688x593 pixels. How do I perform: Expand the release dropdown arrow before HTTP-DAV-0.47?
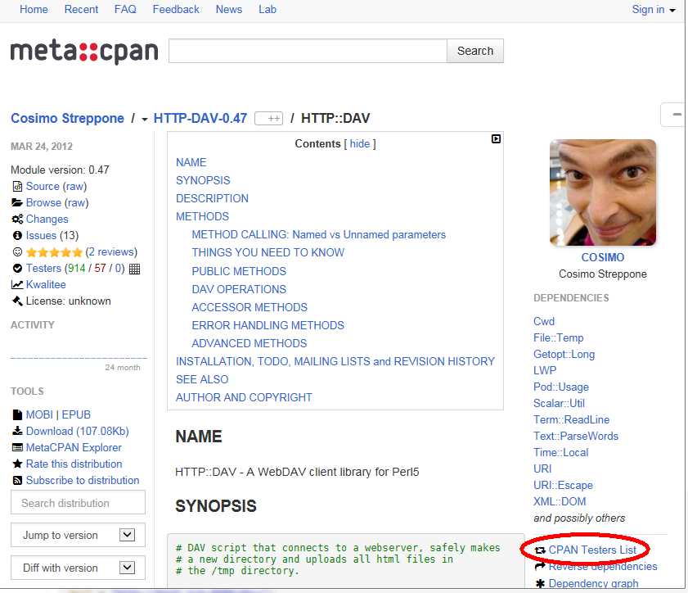tap(144, 119)
